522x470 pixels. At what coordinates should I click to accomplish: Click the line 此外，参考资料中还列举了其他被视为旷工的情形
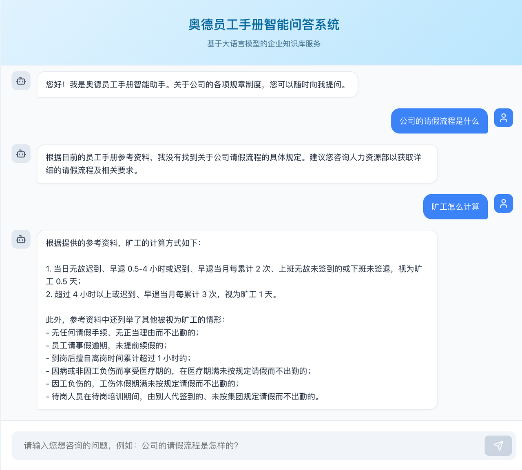(x=135, y=320)
